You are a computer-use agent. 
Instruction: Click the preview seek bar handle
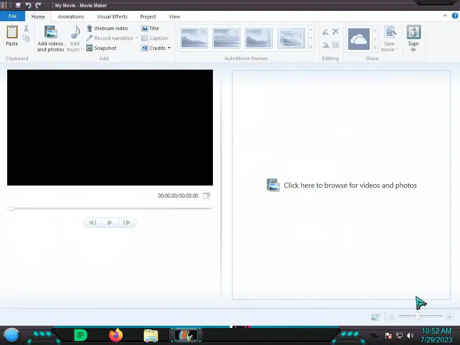tap(11, 208)
